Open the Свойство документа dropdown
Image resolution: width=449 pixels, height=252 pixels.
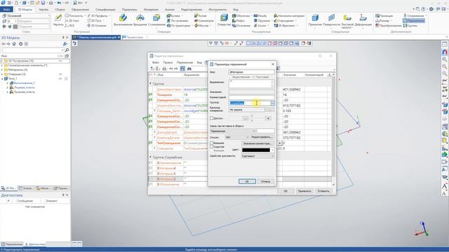coord(257,156)
